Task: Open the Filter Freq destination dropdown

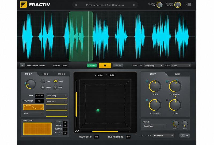Action: point(56,96)
